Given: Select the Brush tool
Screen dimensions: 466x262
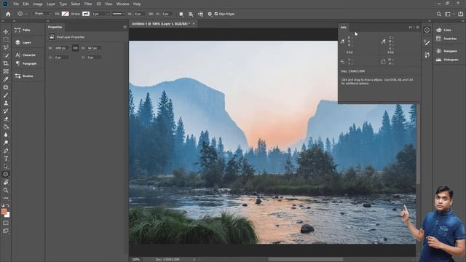Looking at the screenshot, I should pyautogui.click(x=6, y=95).
